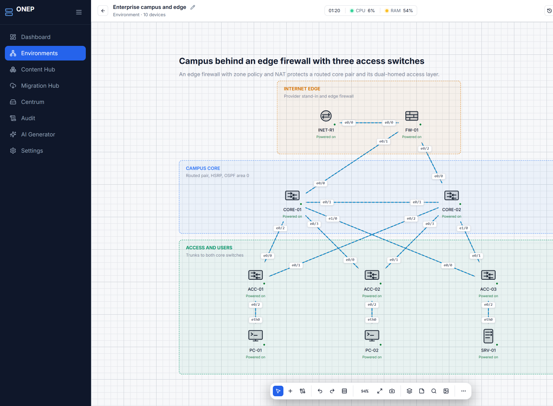Click the ACCESS AND USERS zone label
The image size is (553, 406).
tap(209, 248)
